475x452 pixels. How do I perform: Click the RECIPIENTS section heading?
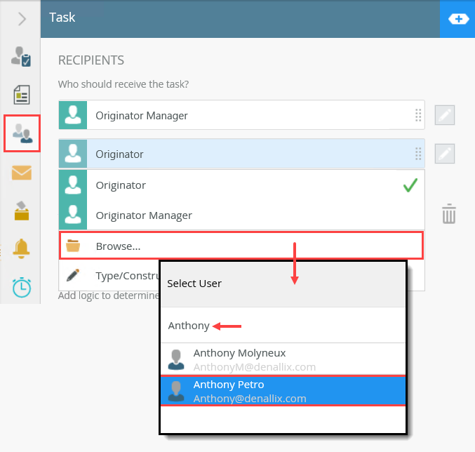point(91,60)
